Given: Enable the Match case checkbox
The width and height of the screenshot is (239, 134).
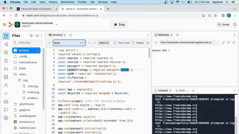Looking at the screenshot, I should point(115,43).
